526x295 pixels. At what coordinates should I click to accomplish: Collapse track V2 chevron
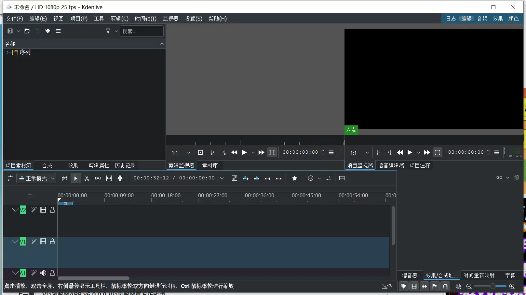(15, 210)
